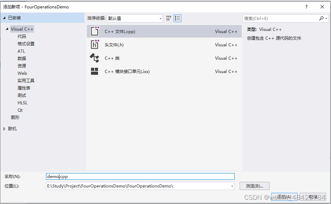Select the C++ 文件(.cpp) template icon

point(95,31)
